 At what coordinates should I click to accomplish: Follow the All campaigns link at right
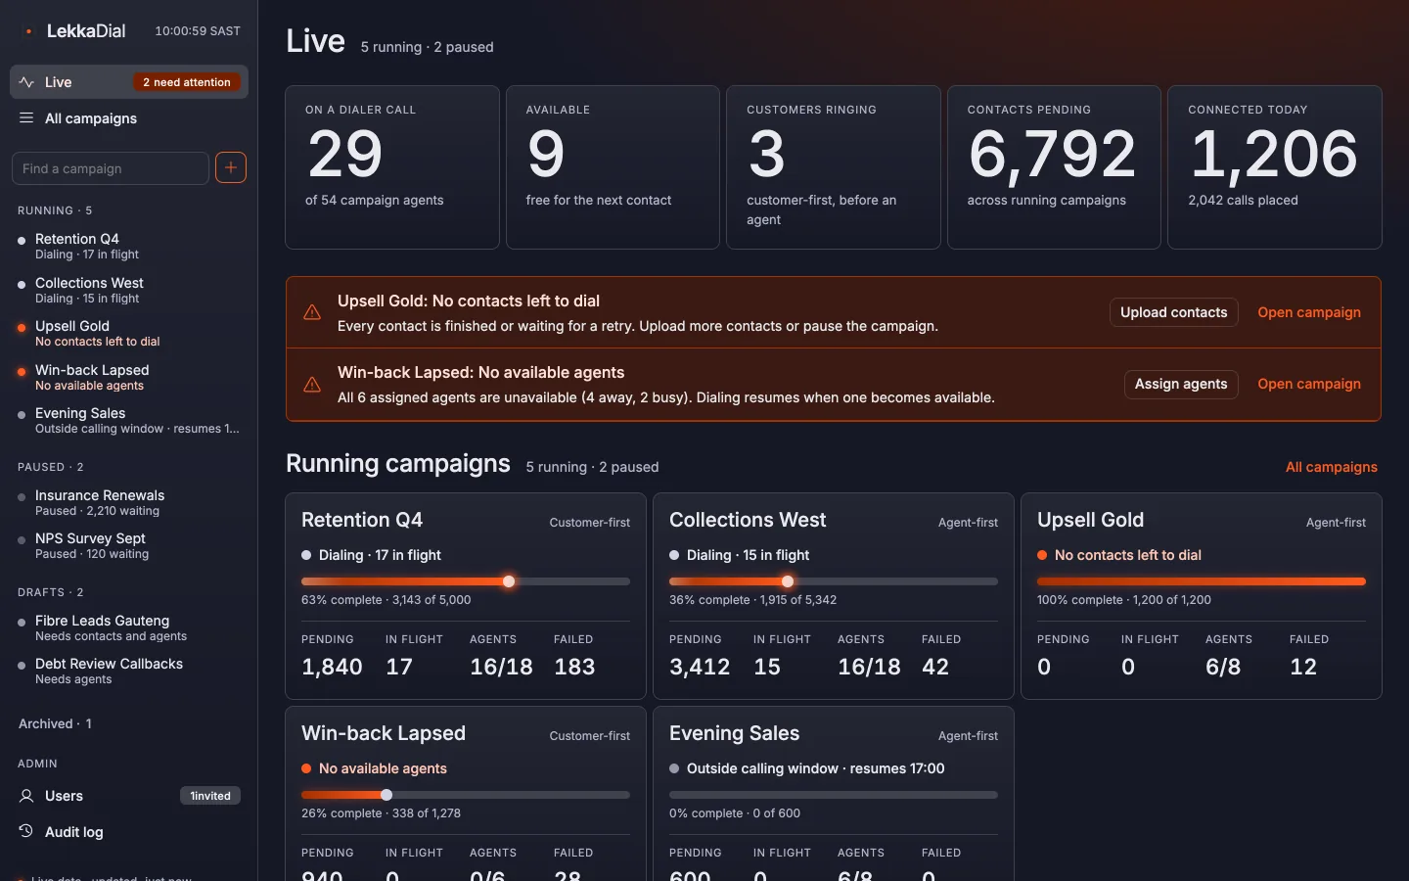point(1331,467)
